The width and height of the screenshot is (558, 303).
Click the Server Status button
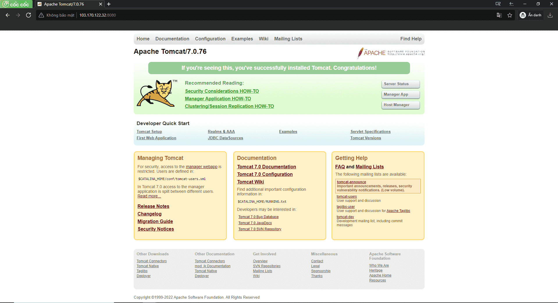(400, 84)
